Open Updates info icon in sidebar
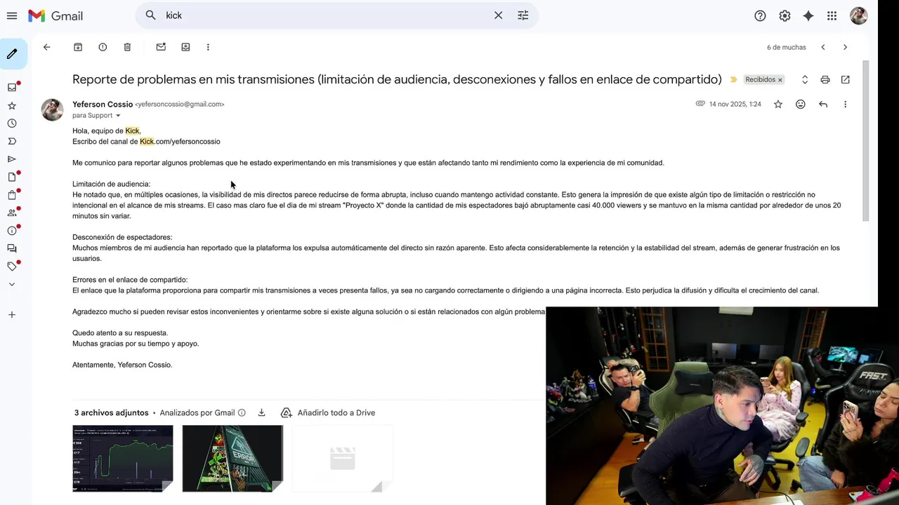 click(12, 231)
